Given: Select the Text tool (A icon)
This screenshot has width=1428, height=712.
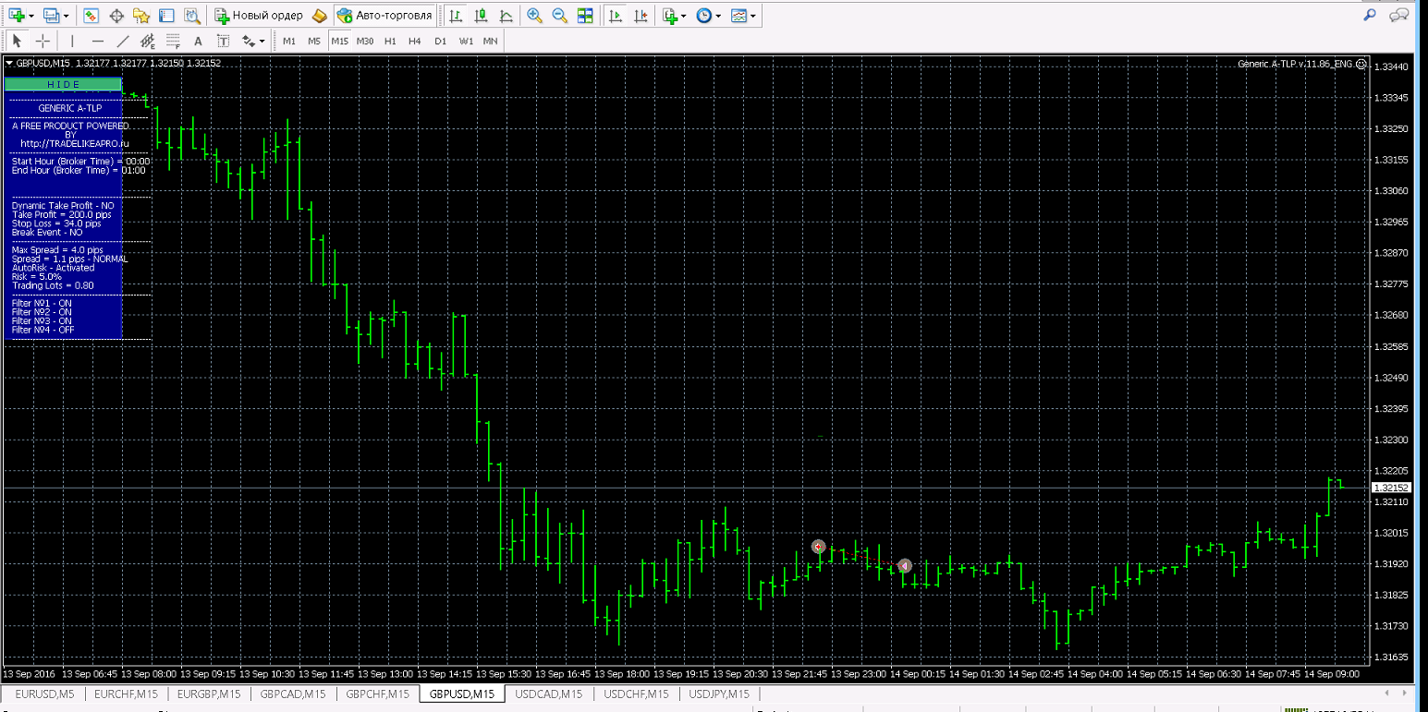Looking at the screenshot, I should point(198,41).
